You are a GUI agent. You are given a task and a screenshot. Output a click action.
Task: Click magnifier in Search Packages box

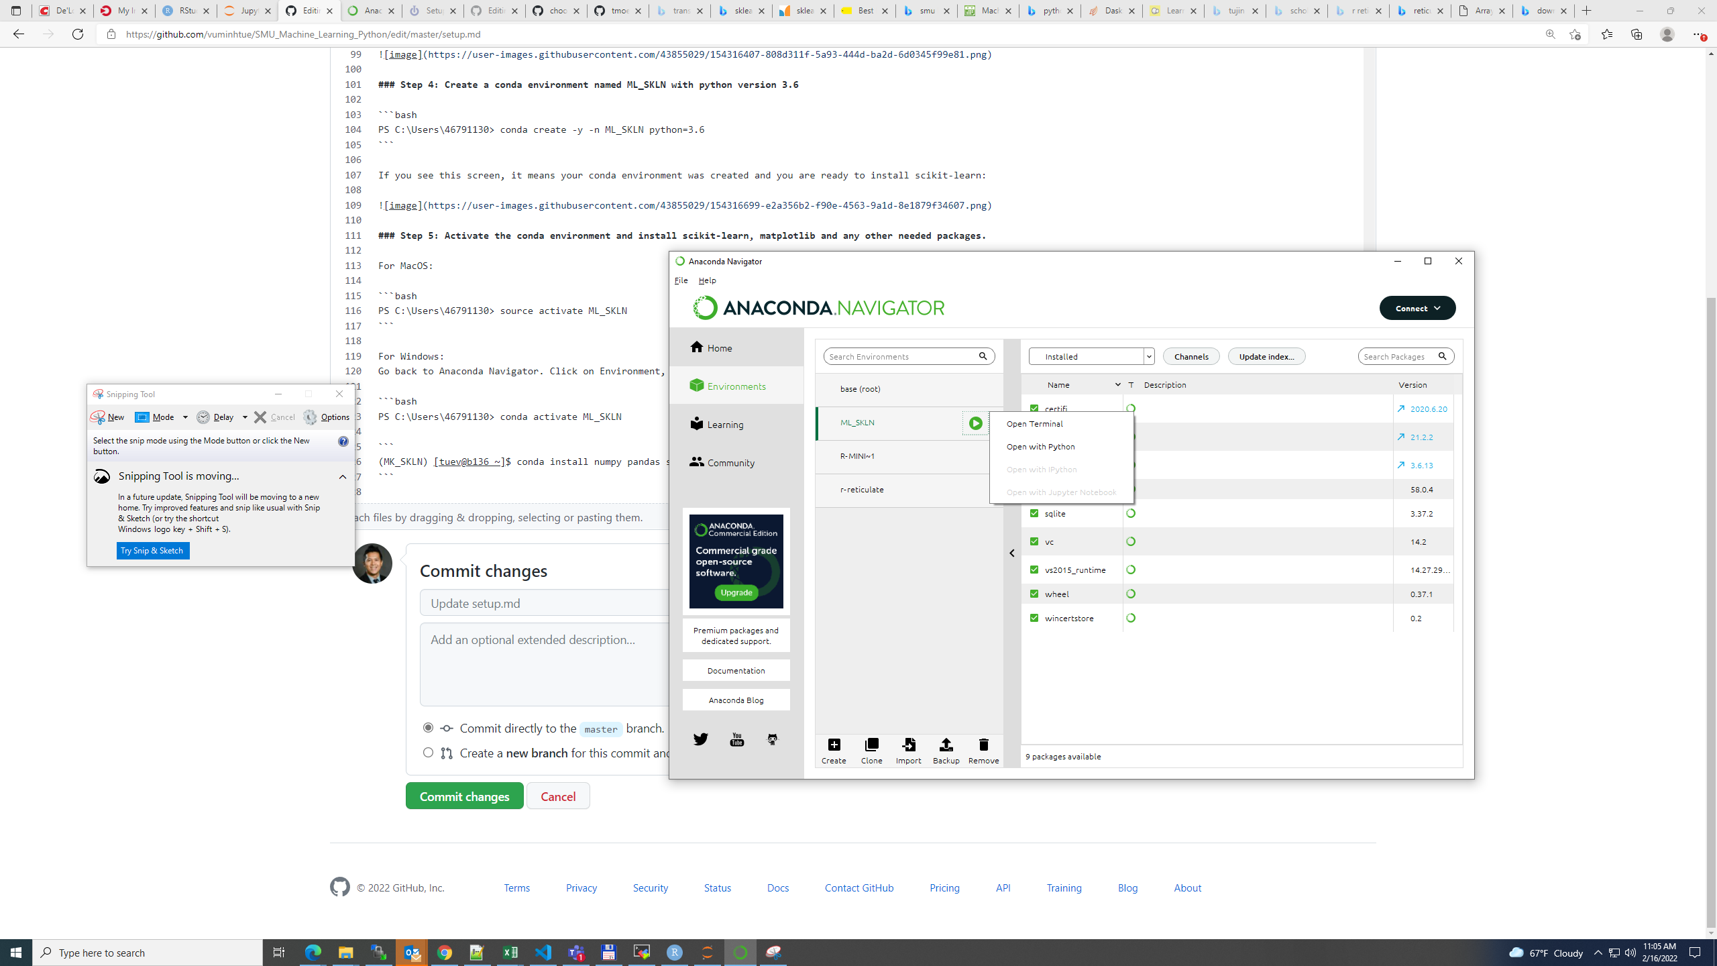(1442, 356)
